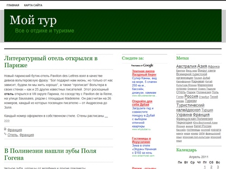Follow the >>> read-more link
Viewport: 226px width, 169px height.
(7, 120)
